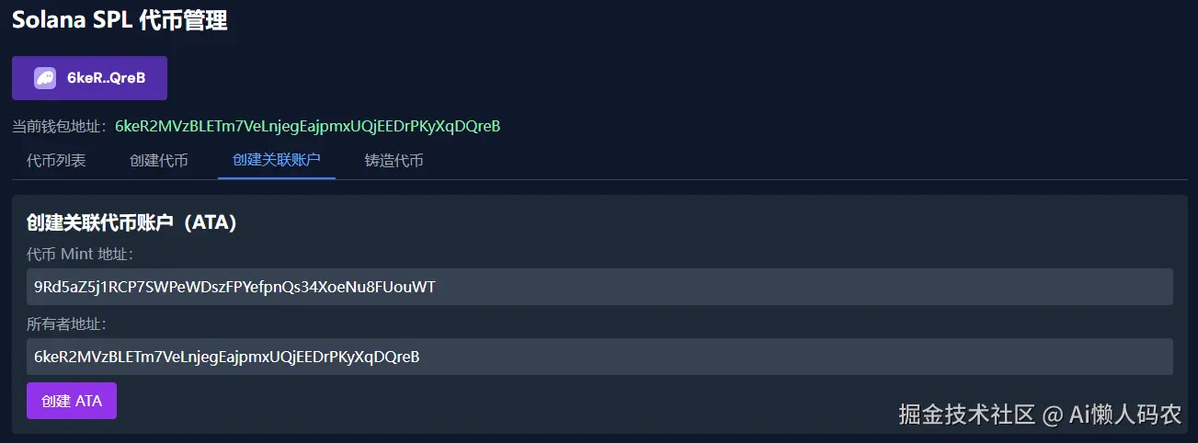Click the abbreviated address text on the wallet button
This screenshot has width=1198, height=443.
click(106, 78)
